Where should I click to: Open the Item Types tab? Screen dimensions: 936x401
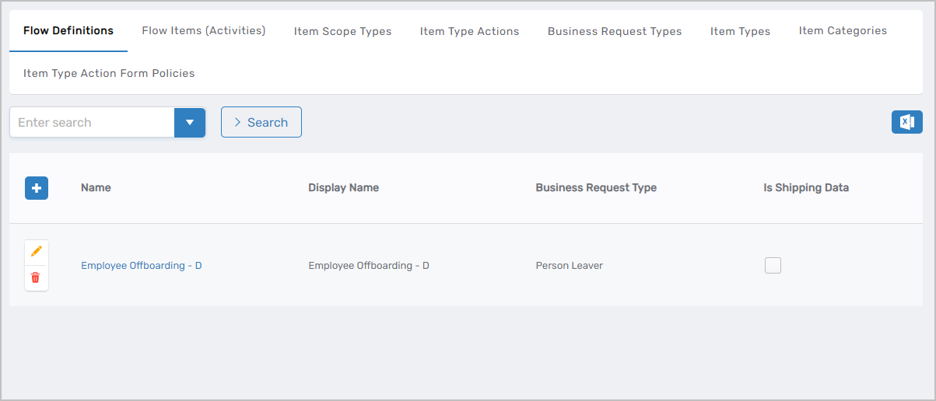[740, 31]
